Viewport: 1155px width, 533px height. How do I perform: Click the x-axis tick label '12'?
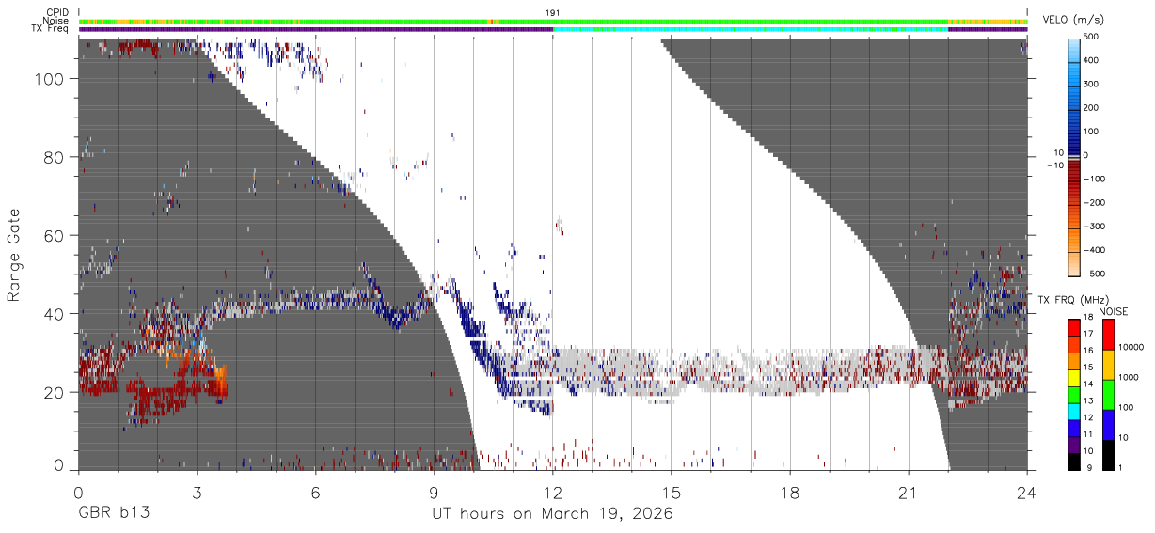pos(553,492)
